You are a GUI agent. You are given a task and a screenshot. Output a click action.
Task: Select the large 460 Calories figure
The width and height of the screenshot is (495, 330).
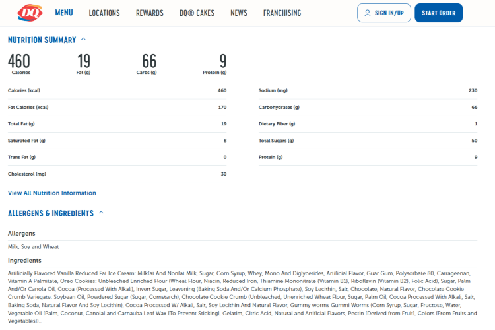coord(19,61)
